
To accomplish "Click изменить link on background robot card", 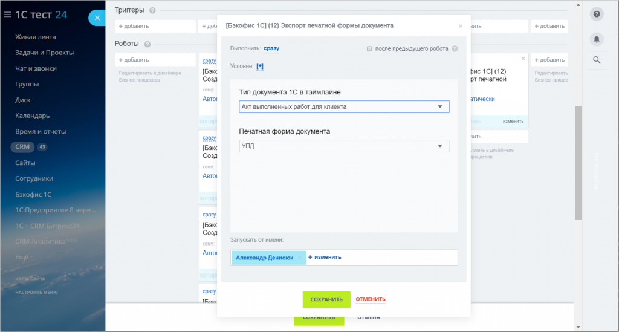I will coord(513,121).
